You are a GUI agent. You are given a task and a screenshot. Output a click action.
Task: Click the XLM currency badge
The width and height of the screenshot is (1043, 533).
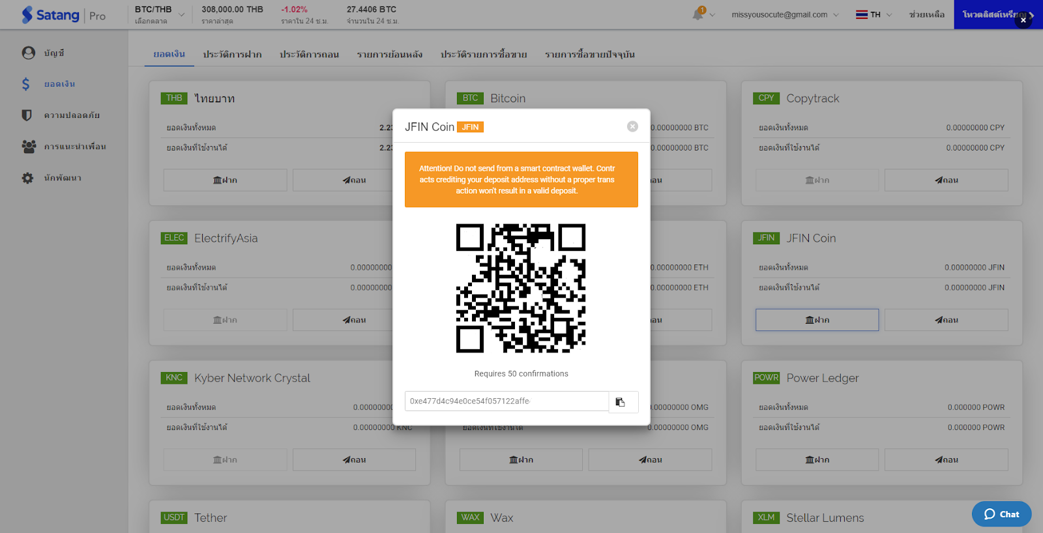[x=767, y=517]
